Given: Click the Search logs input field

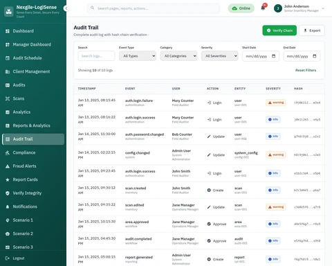Looking at the screenshot, I should coord(96,56).
